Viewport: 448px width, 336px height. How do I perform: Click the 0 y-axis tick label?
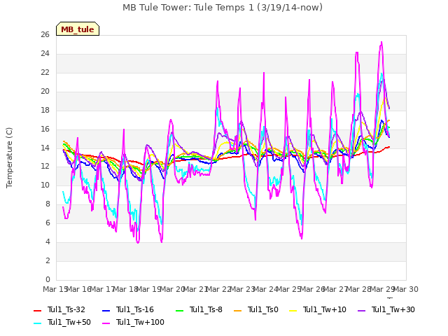click(48, 279)
